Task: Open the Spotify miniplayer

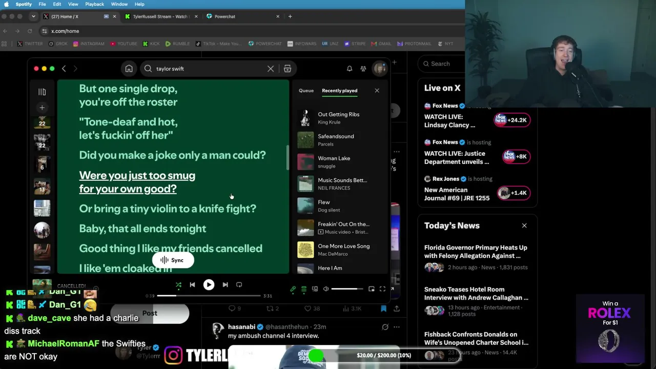Action: [372, 289]
